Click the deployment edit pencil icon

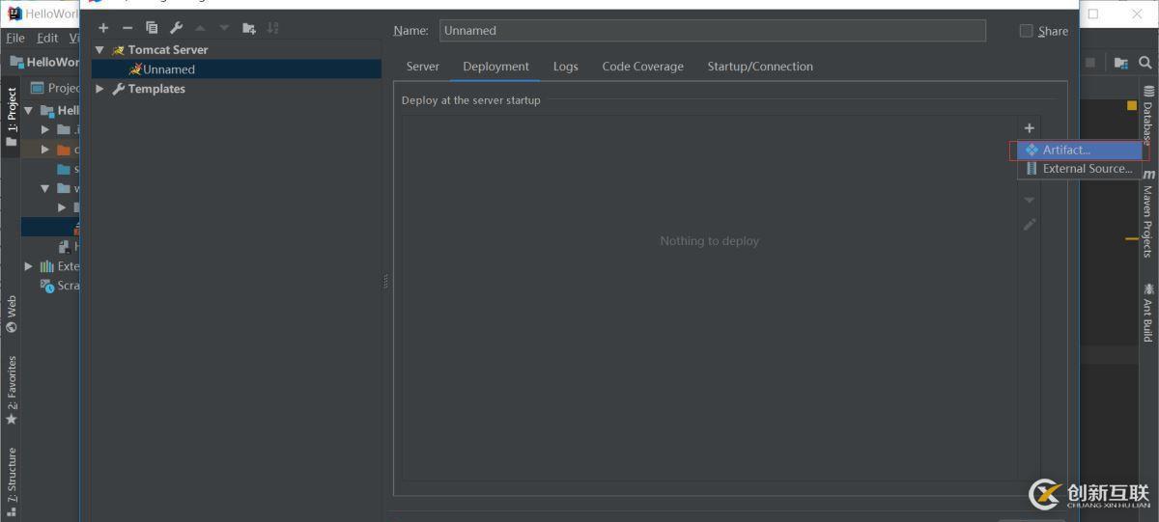coord(1030,224)
